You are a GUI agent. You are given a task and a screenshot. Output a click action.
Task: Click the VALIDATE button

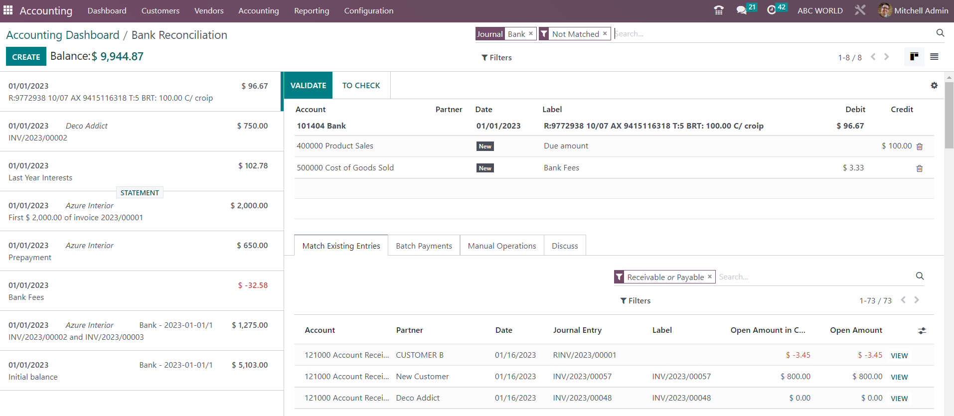(x=308, y=86)
